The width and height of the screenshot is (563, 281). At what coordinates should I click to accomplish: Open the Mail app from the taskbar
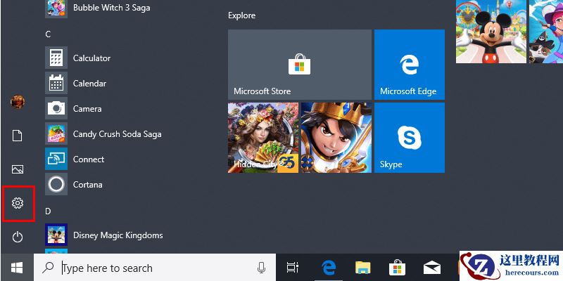click(x=432, y=268)
